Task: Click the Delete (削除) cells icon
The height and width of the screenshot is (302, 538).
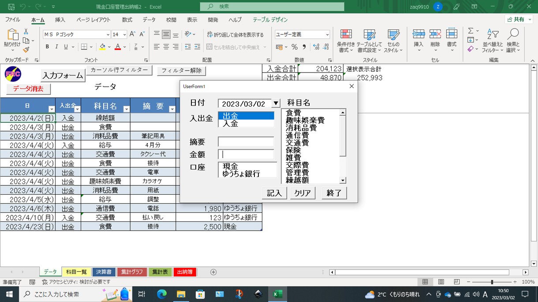Action: [x=435, y=34]
